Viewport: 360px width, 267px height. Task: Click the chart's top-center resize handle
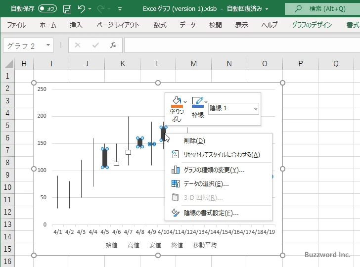(158, 83)
